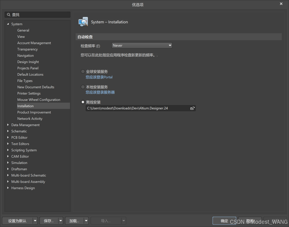This screenshot has height=227, width=289.
Task: Open the Default Locations page
Action: (30, 74)
